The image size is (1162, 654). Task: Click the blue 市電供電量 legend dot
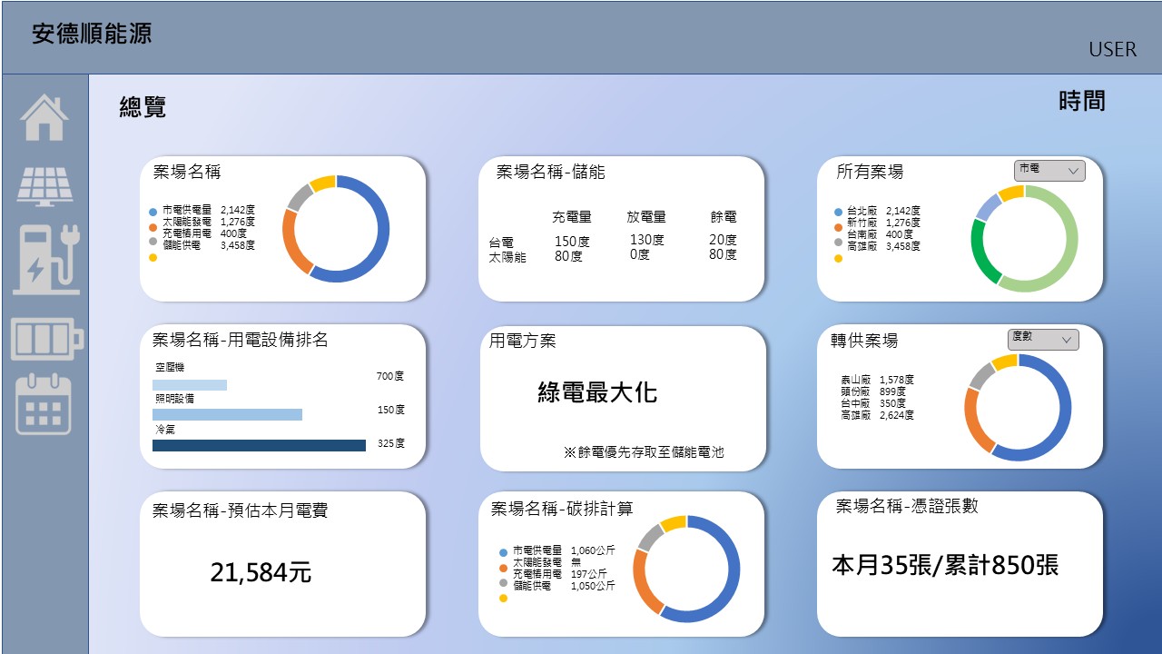(153, 212)
